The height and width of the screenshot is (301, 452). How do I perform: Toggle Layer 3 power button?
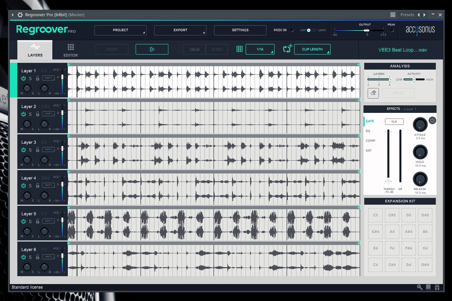click(23, 150)
